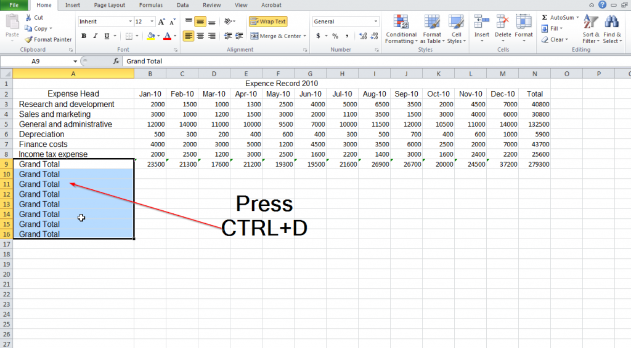Click Decrease Decimal icon
This screenshot has height=348, width=631.
click(374, 36)
